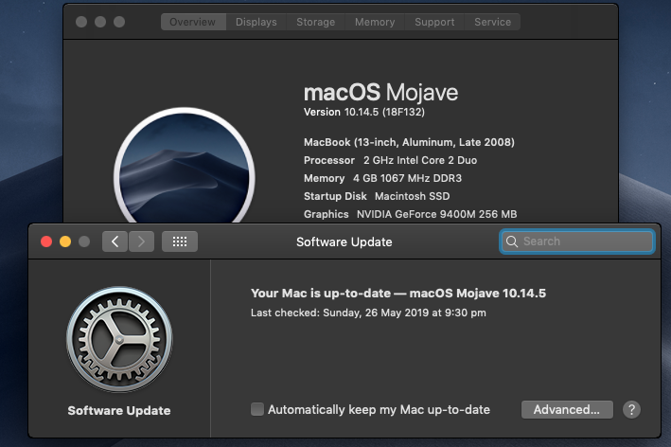The height and width of the screenshot is (447, 671).
Task: Click Graphics NVIDIA GeForce 9400M 256 MB
Action: pyautogui.click(x=411, y=214)
